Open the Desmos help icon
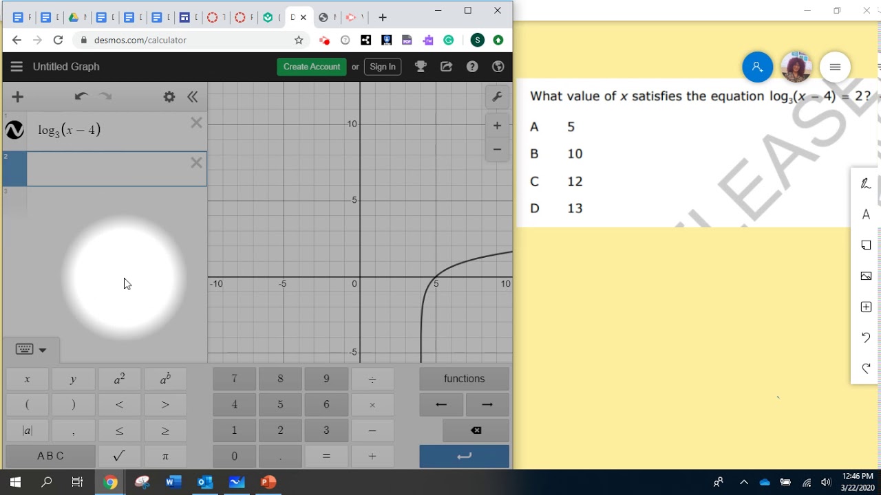881x495 pixels. pos(472,67)
